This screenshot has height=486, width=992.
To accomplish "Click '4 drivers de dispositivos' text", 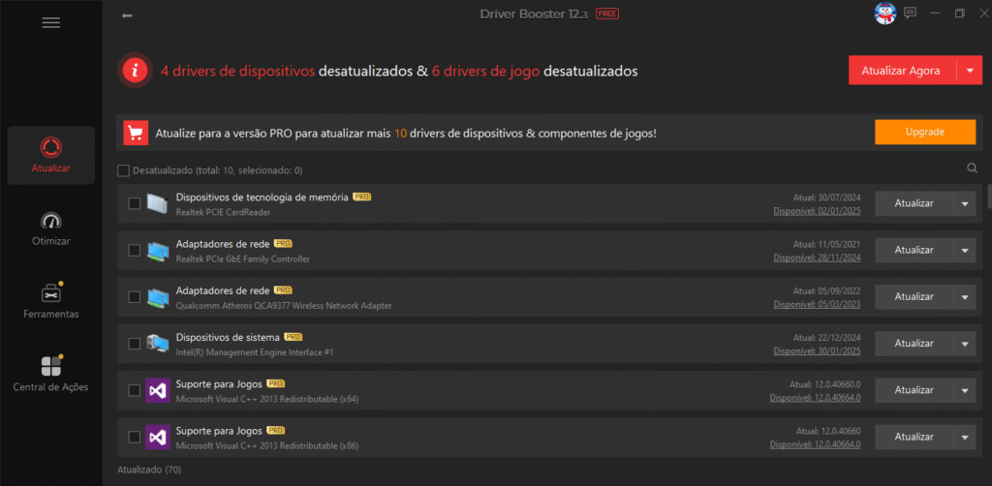I will (x=237, y=71).
